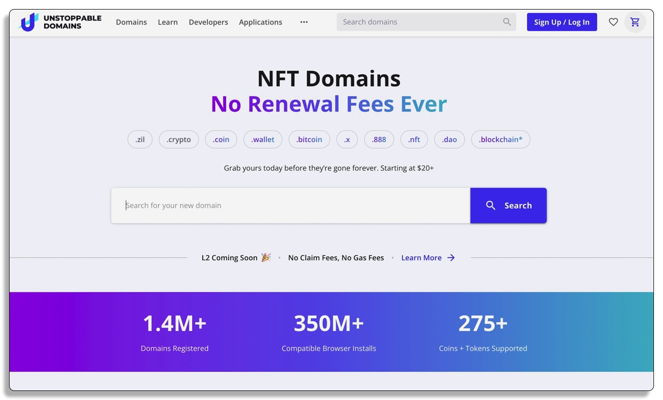Click the NFT Domains heading
The width and height of the screenshot is (663, 400).
pyautogui.click(x=329, y=78)
